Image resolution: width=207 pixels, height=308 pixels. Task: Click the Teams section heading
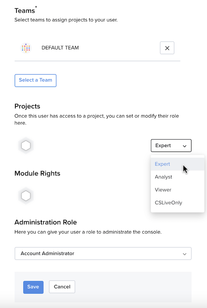(25, 11)
